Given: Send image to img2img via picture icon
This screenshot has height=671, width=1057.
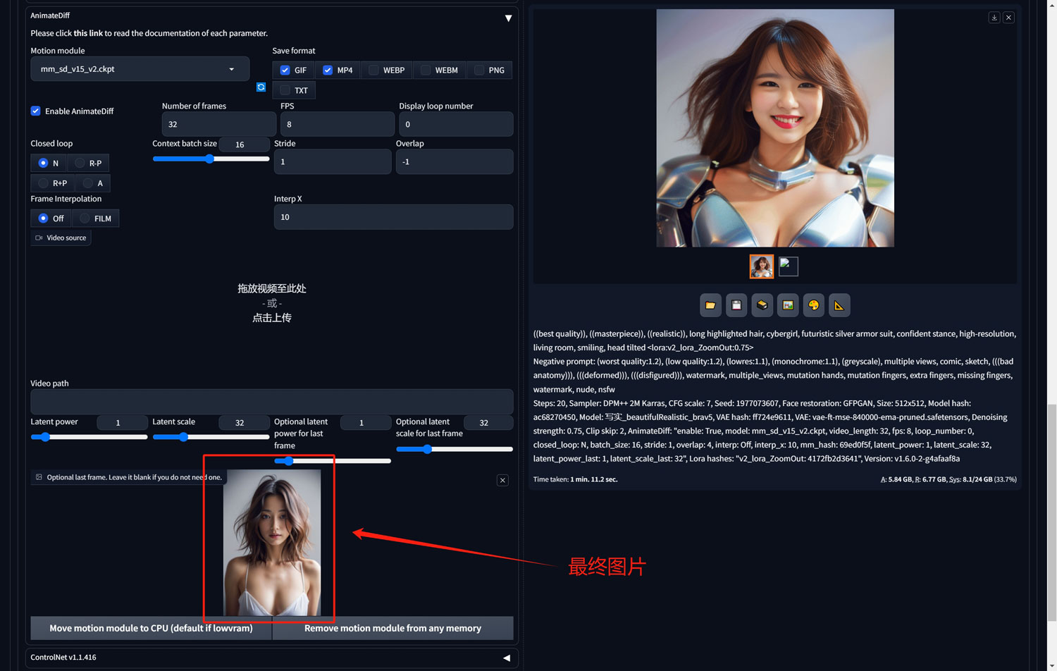Looking at the screenshot, I should click(788, 305).
